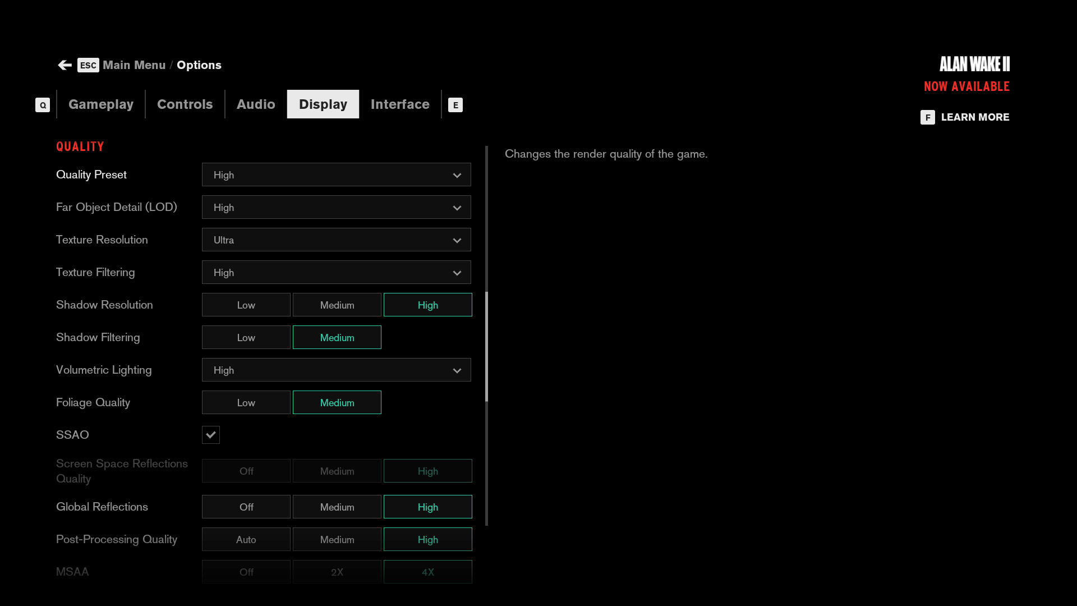The image size is (1077, 606).
Task: Open the Quality Preset dropdown
Action: [337, 175]
